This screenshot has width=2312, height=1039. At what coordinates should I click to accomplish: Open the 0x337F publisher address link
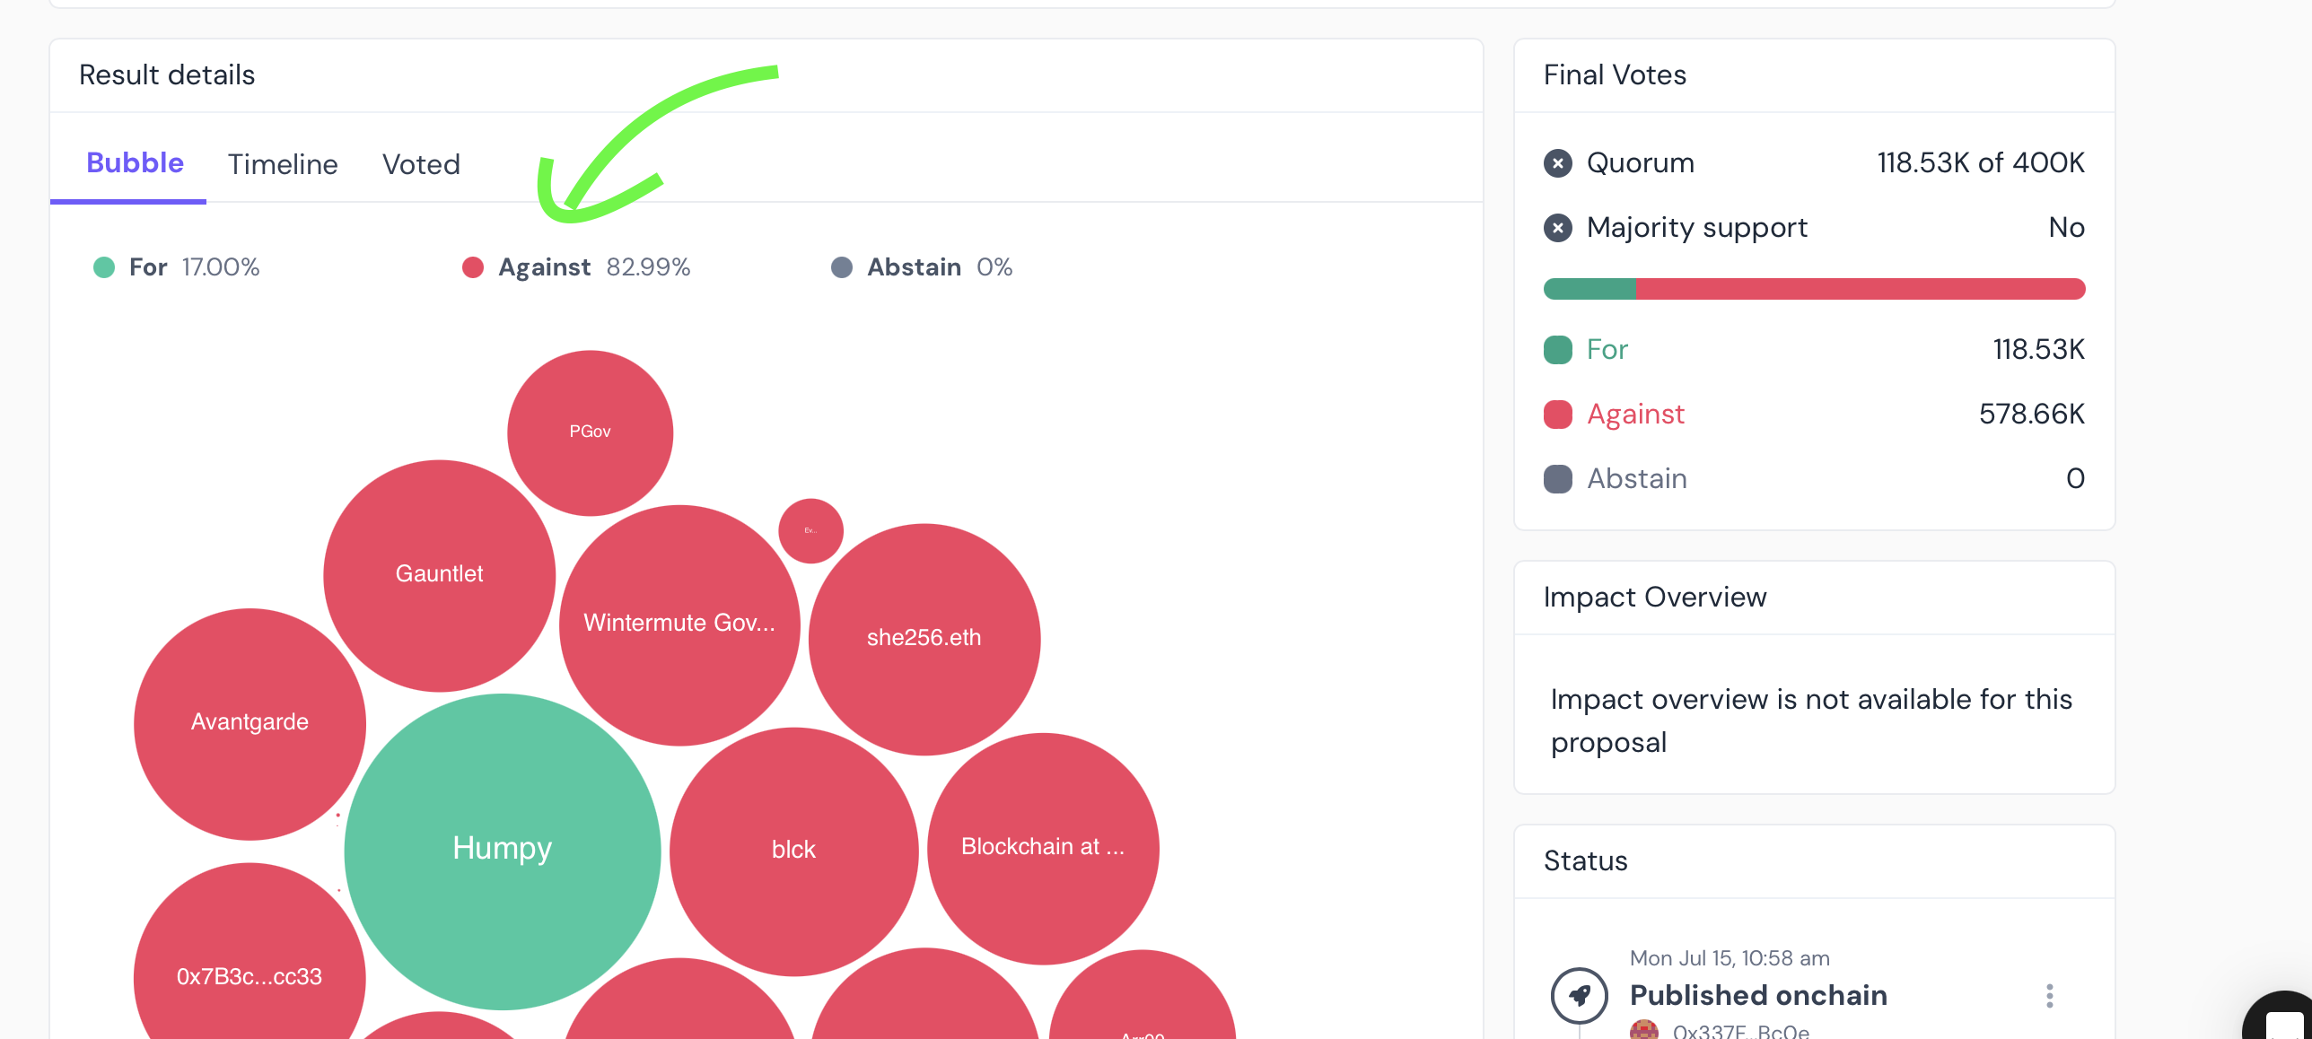[1740, 1031]
